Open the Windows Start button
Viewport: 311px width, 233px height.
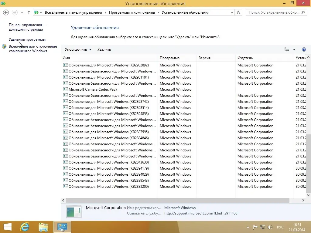click(8, 227)
